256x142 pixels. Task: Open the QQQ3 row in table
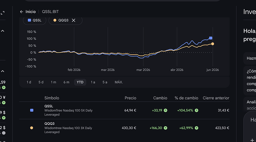tap(124, 128)
